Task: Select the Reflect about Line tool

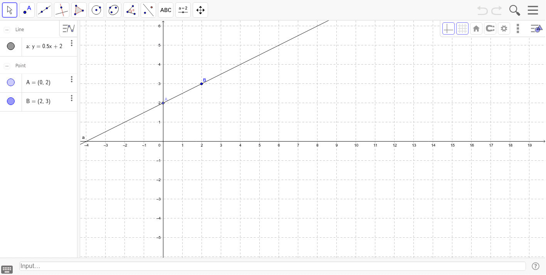Action: (148, 10)
